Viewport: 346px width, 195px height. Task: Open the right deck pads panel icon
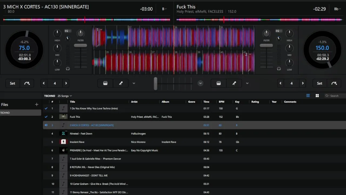219,83
